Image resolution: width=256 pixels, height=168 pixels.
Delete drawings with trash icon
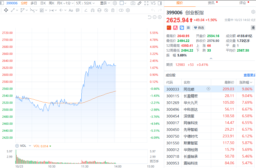(x=113, y=10)
